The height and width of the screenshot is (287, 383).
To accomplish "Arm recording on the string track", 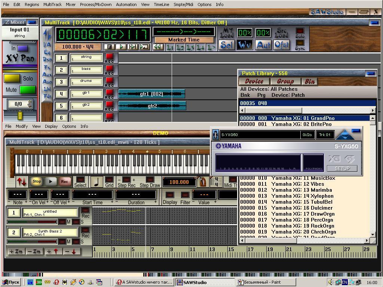I will coord(110,56).
